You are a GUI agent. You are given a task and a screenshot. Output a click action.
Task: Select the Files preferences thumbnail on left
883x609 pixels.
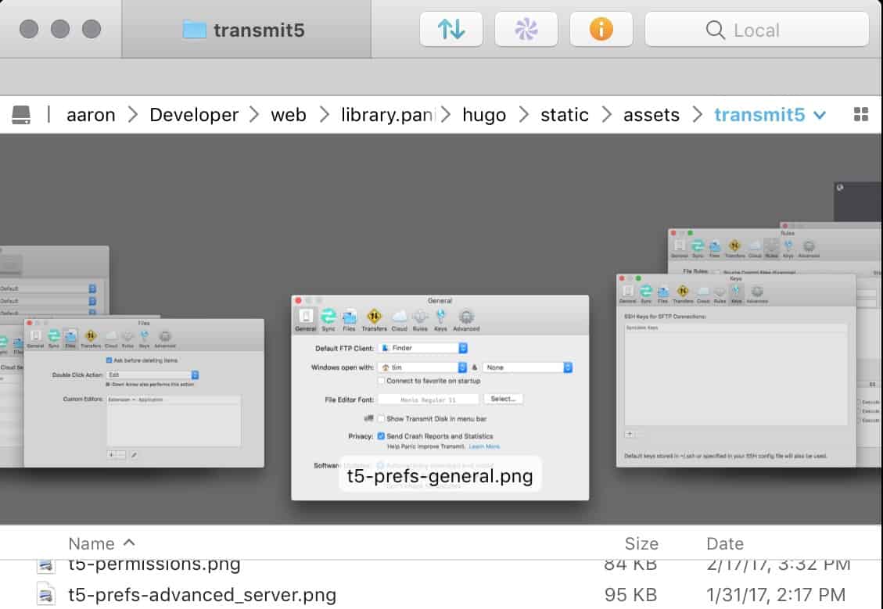pyautogui.click(x=144, y=393)
